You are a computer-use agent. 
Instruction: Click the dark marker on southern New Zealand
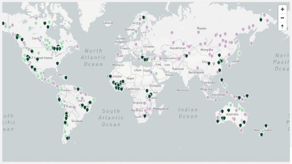[x=261, y=135]
